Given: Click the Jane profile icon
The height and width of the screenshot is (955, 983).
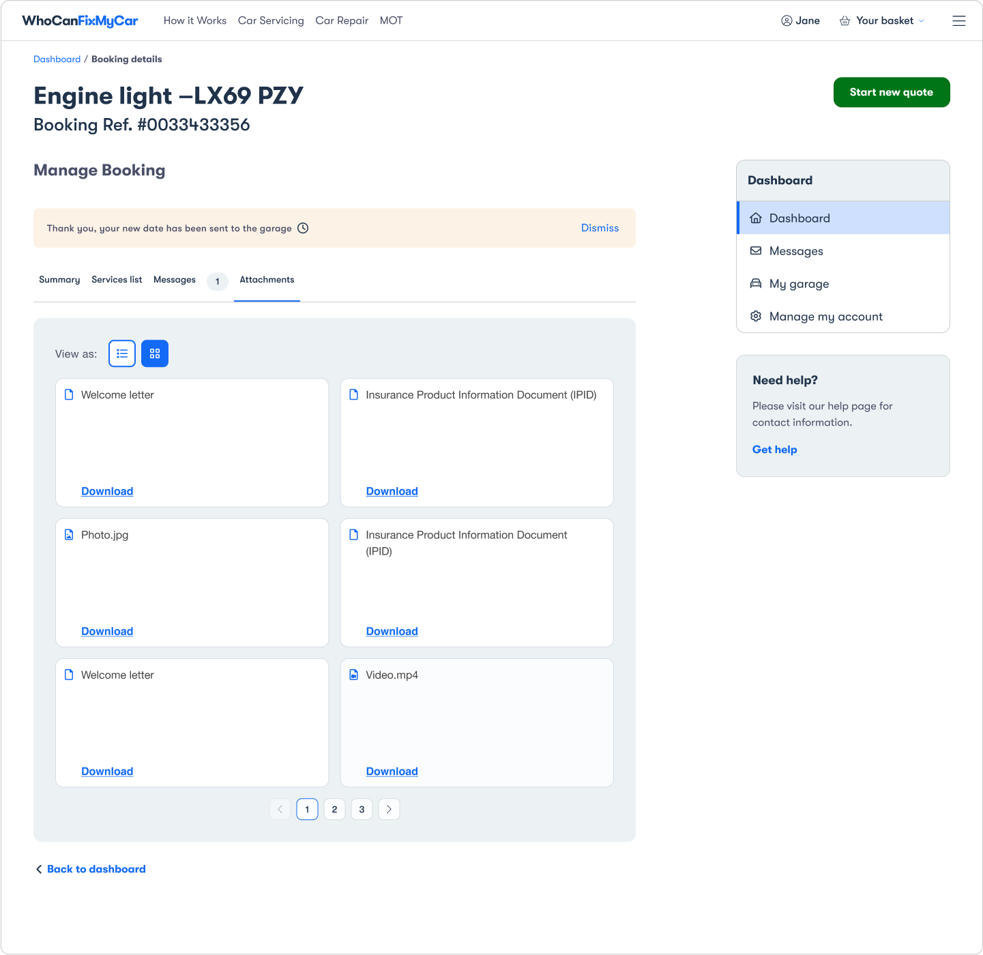Looking at the screenshot, I should click(x=787, y=20).
